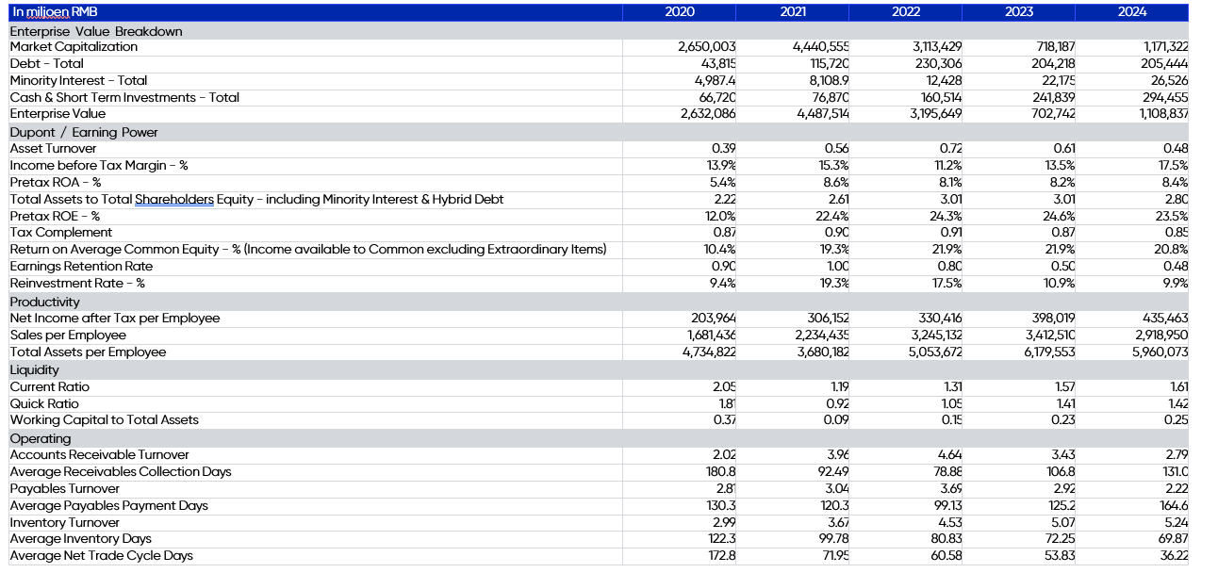Screen dimensions: 1218x573
Task: Select the Pretax ROE - % label
Action: click(x=56, y=217)
